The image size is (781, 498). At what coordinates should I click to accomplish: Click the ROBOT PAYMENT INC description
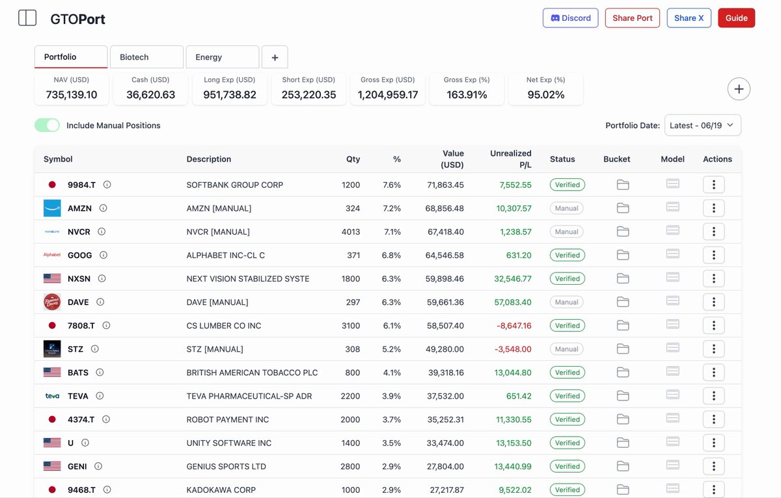click(228, 419)
